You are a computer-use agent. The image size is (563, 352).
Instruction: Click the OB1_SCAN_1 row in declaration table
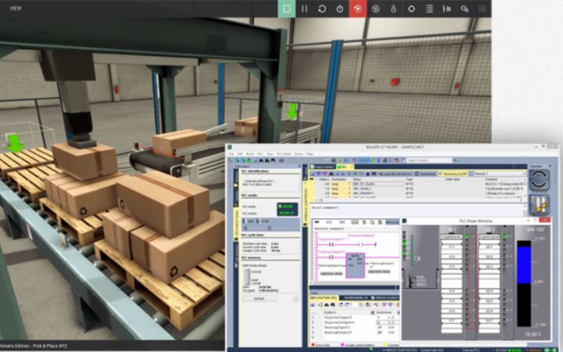pos(418,189)
